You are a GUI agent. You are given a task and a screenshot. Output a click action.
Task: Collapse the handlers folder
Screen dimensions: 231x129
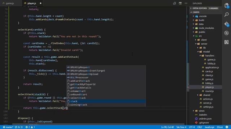210,56
